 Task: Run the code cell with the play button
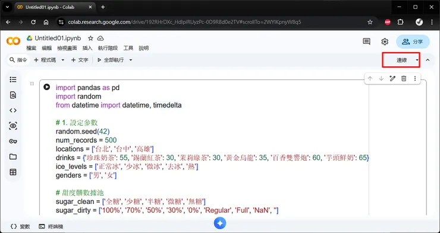coord(46,87)
